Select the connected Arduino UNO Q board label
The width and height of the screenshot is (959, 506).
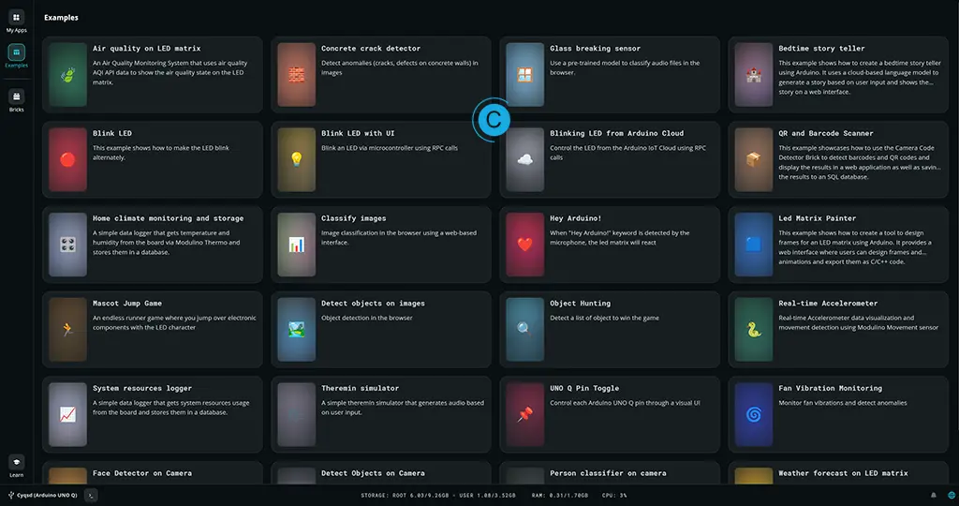(x=42, y=495)
